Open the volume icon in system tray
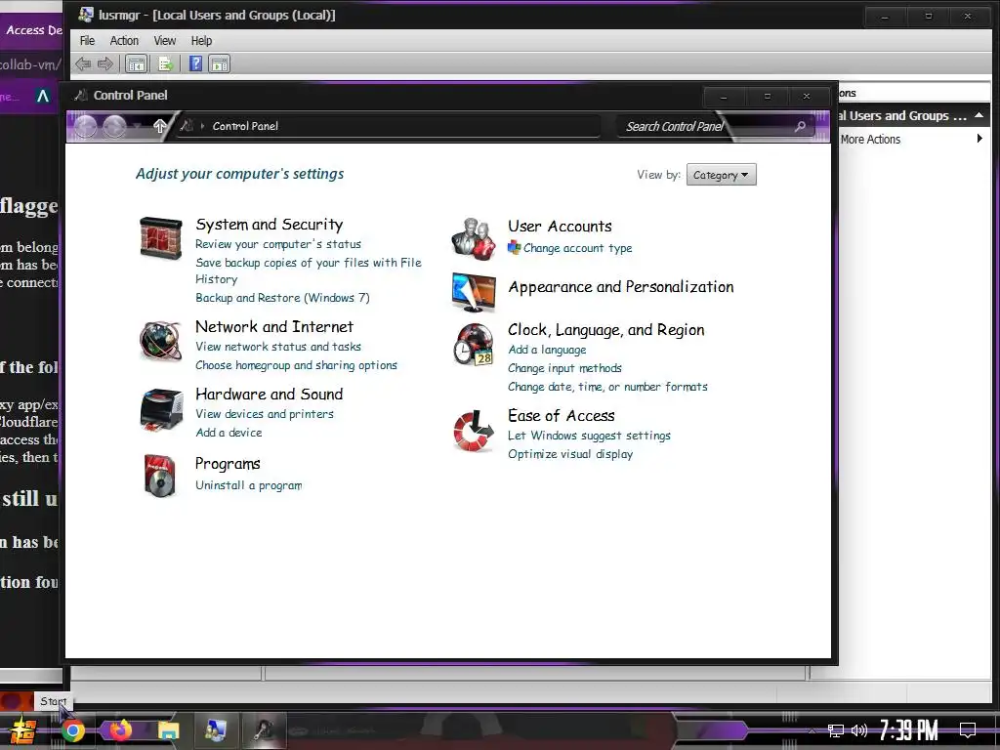The width and height of the screenshot is (1000, 750). click(x=859, y=730)
